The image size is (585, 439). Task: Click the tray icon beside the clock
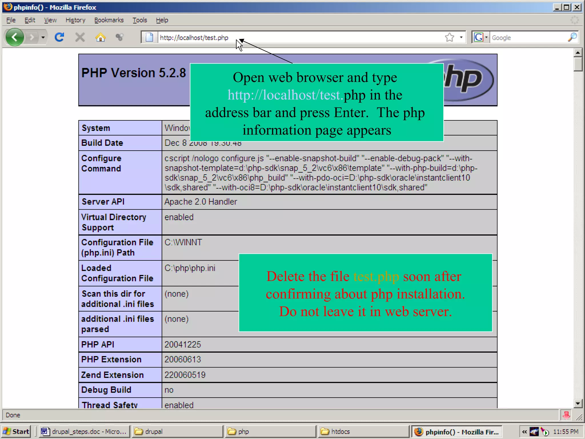pos(545,432)
